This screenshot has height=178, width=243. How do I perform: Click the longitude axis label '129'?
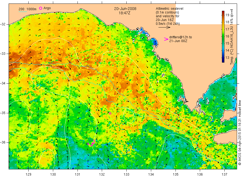point(29,174)
